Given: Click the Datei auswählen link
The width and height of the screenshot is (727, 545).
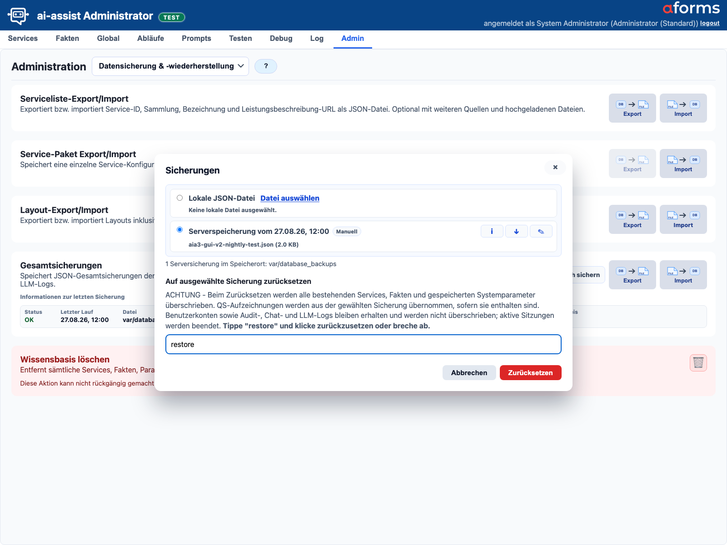Looking at the screenshot, I should [x=290, y=198].
